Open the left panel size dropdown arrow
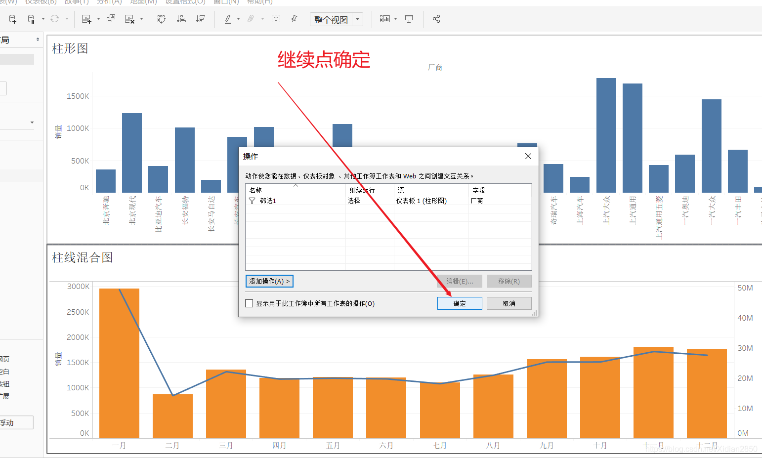The width and height of the screenshot is (762, 458). pos(32,122)
